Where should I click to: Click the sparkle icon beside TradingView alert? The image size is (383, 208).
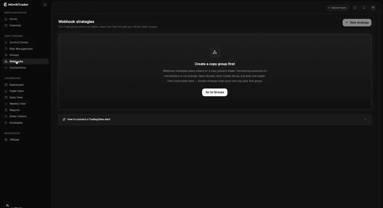(64, 120)
